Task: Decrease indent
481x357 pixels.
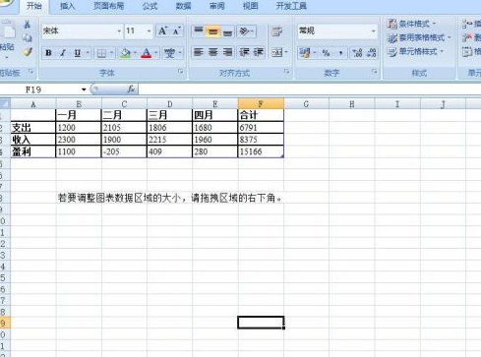Action: (x=244, y=52)
